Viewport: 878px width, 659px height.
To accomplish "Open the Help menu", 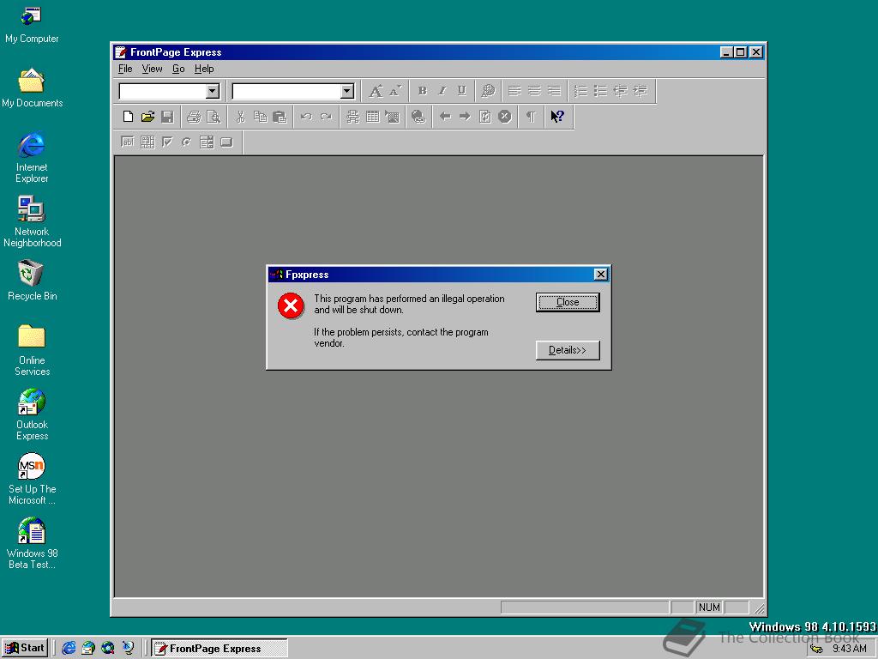I will (x=204, y=69).
